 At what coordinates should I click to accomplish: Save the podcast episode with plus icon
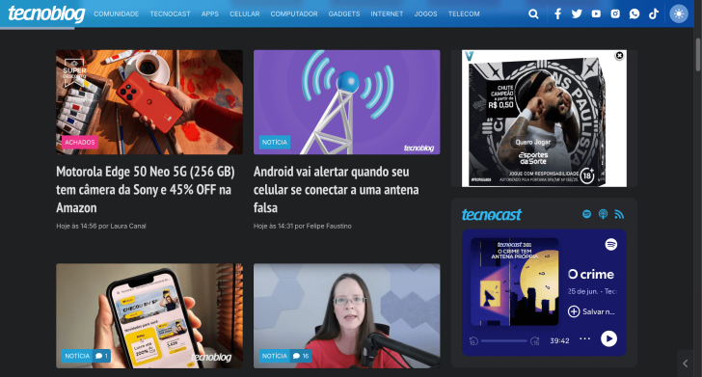click(x=574, y=311)
